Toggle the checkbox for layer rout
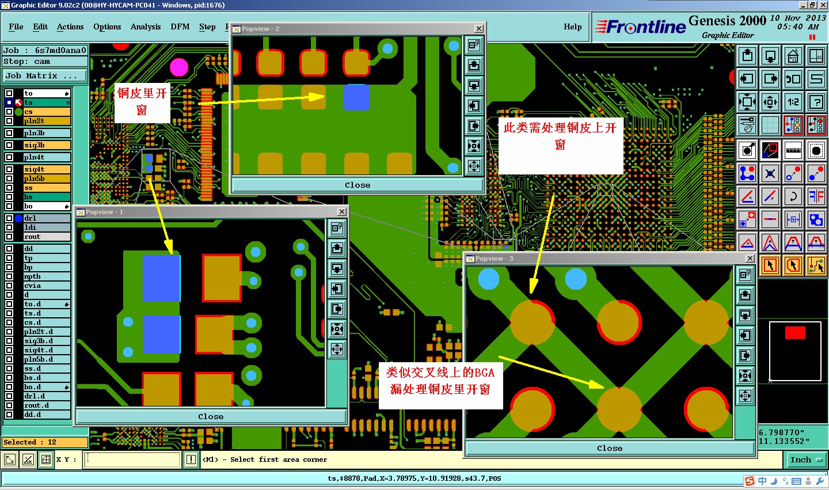 click(x=9, y=237)
